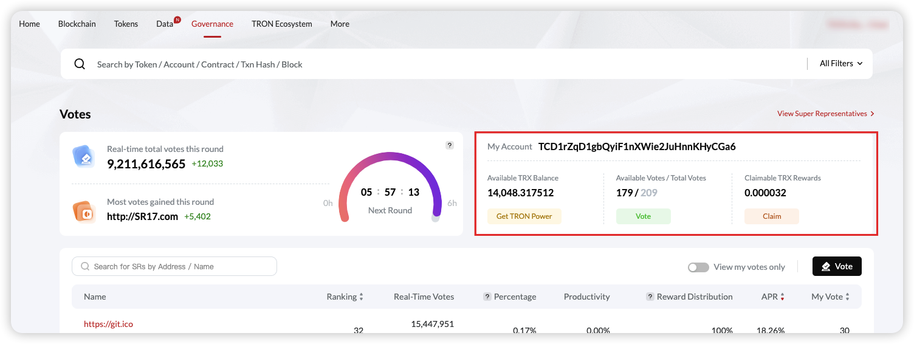
Task: Click the Name column header
Action: click(x=95, y=297)
